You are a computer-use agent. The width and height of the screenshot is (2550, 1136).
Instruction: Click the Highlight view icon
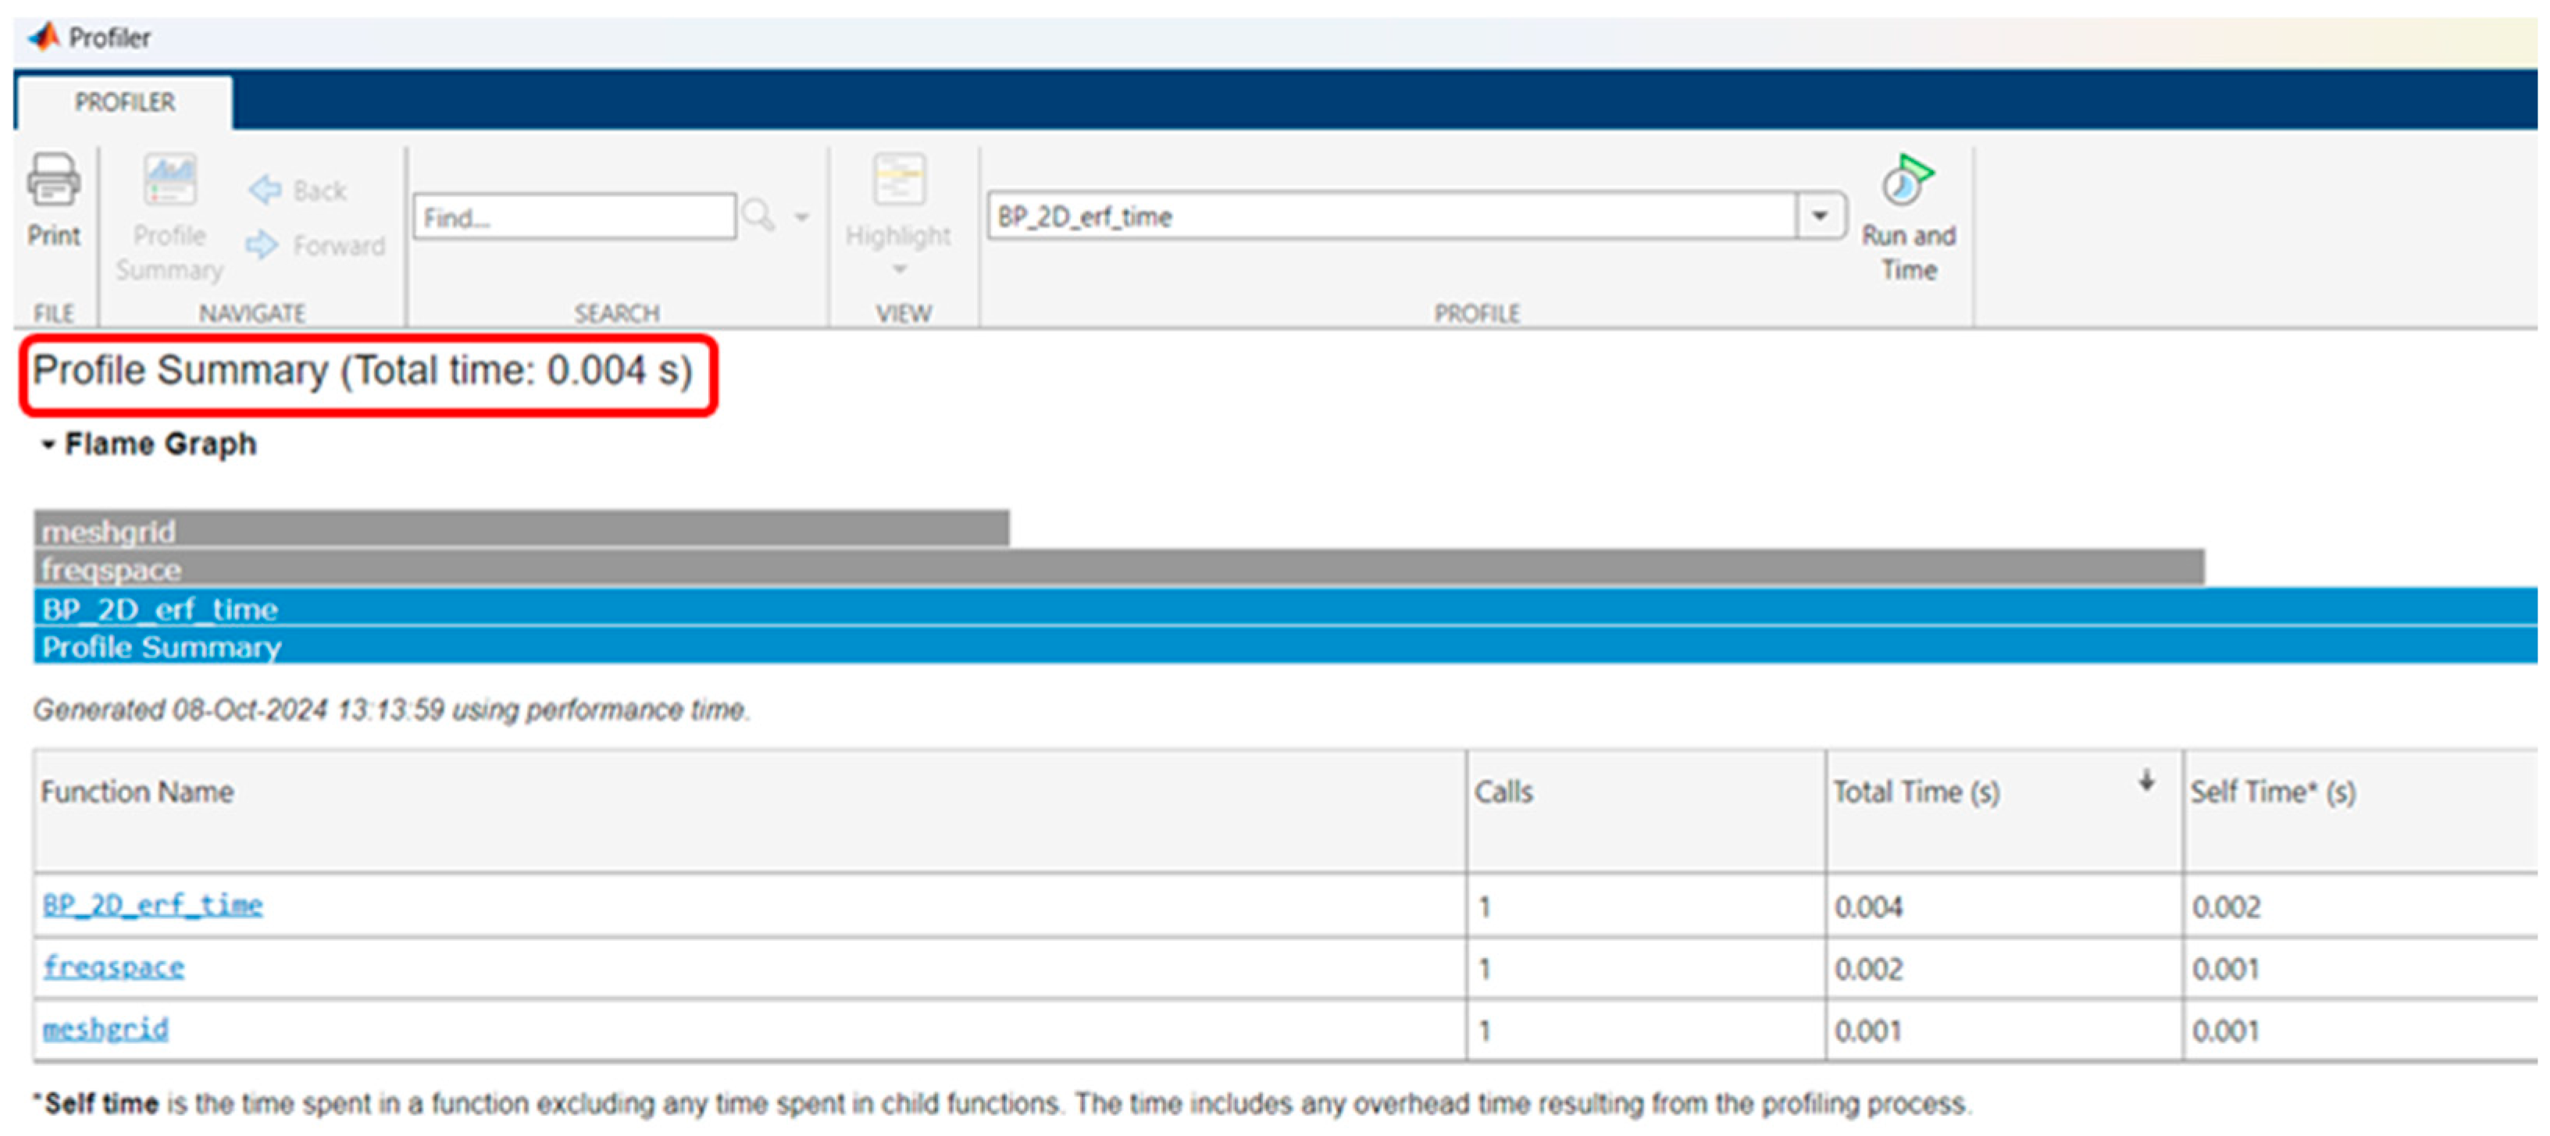click(899, 179)
